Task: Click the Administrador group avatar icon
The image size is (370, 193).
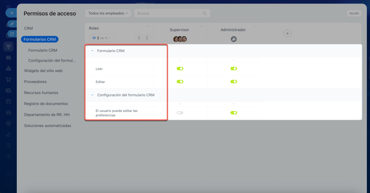Action: 234,39
